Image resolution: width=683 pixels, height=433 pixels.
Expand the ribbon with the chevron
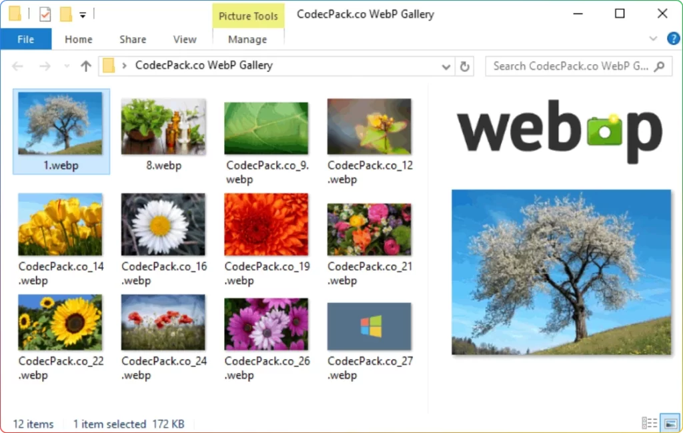653,38
